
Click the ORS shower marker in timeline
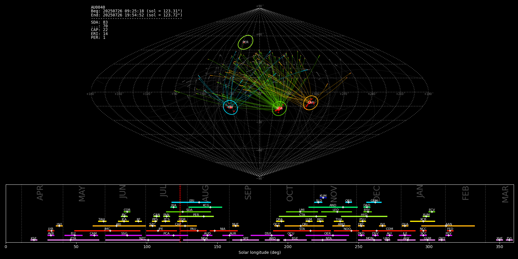pyautogui.click(x=348, y=202)
